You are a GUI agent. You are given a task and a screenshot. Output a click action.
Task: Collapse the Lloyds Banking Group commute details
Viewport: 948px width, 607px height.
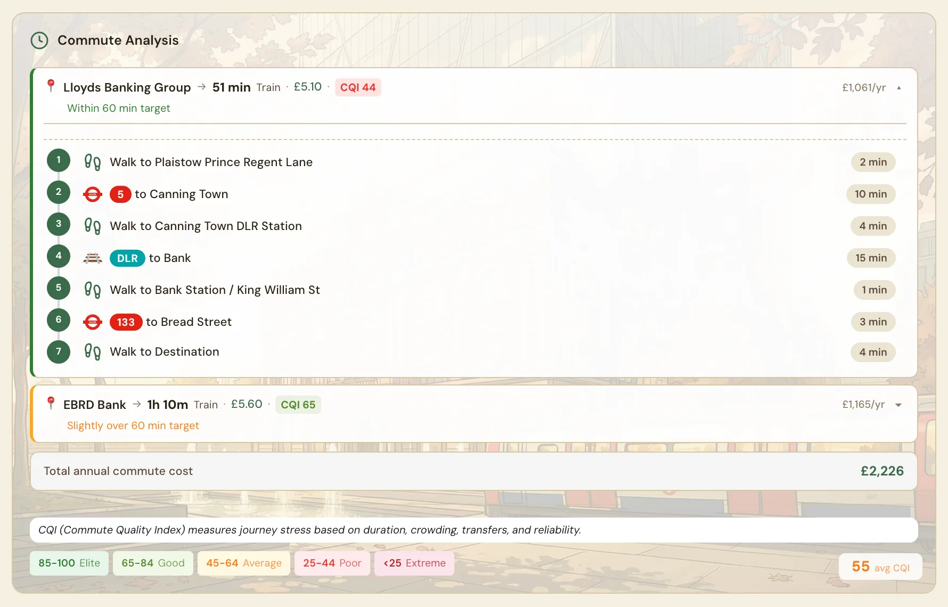(x=898, y=88)
